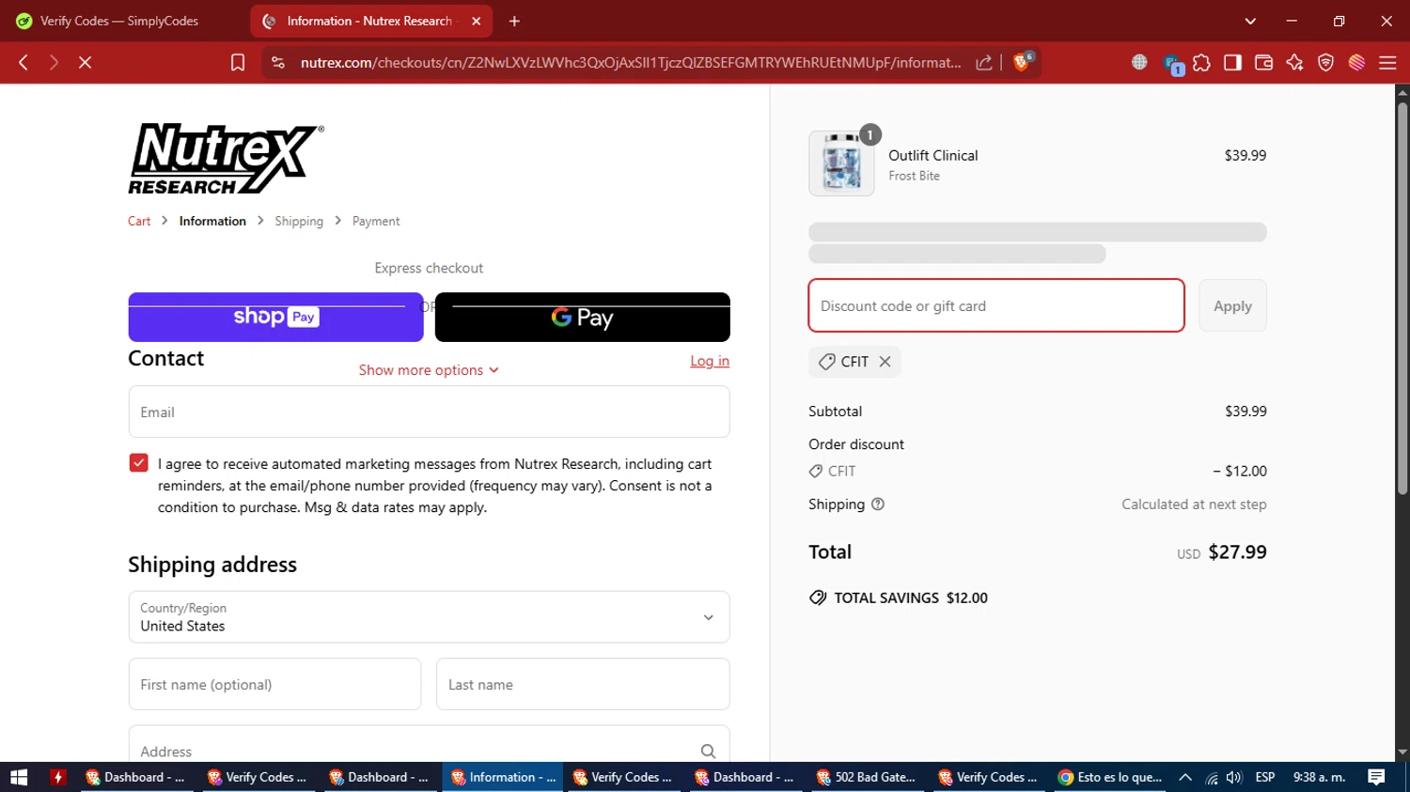This screenshot has width=1410, height=792.
Task: Toggle the browser sidebar panel icon
Action: [x=1232, y=62]
